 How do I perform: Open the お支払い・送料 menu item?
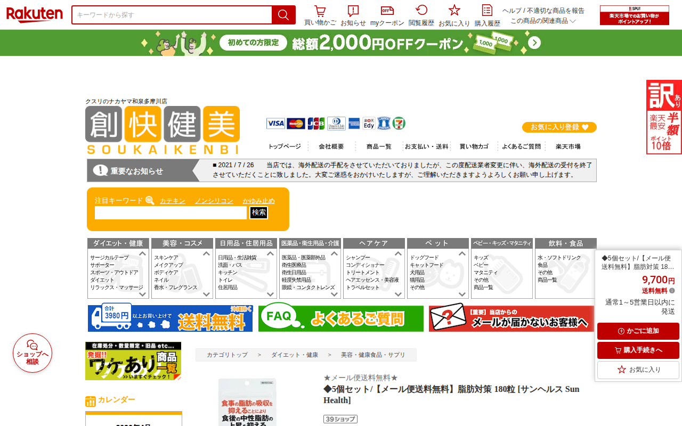(x=426, y=146)
